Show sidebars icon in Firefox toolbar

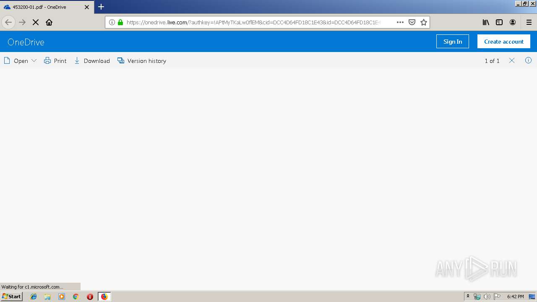[499, 22]
